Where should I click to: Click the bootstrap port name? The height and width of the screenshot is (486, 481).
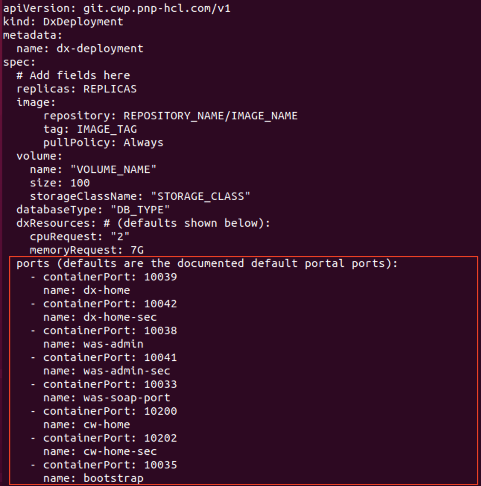113,478
